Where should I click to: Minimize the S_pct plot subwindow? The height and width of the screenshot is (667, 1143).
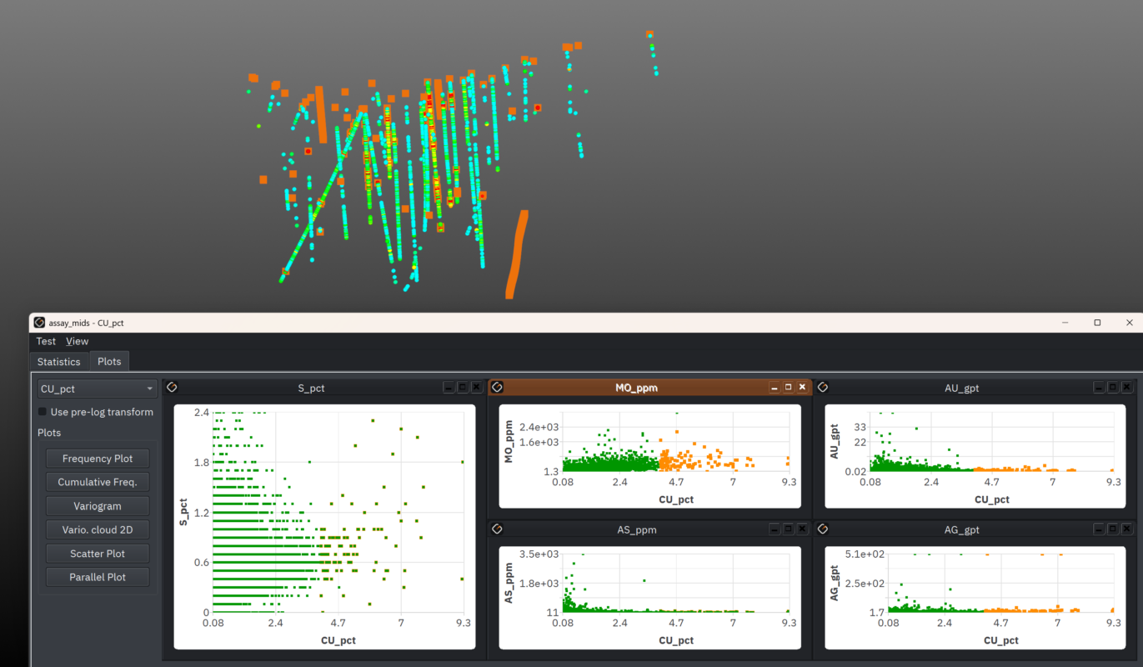tap(449, 388)
